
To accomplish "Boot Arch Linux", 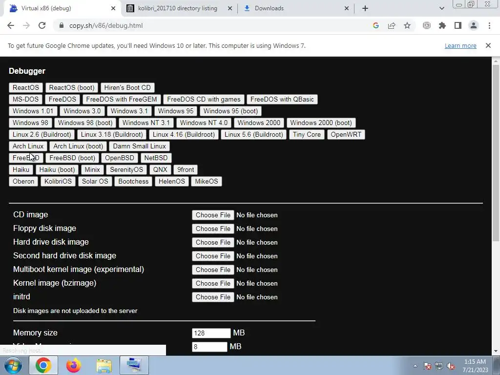I will (28, 146).
